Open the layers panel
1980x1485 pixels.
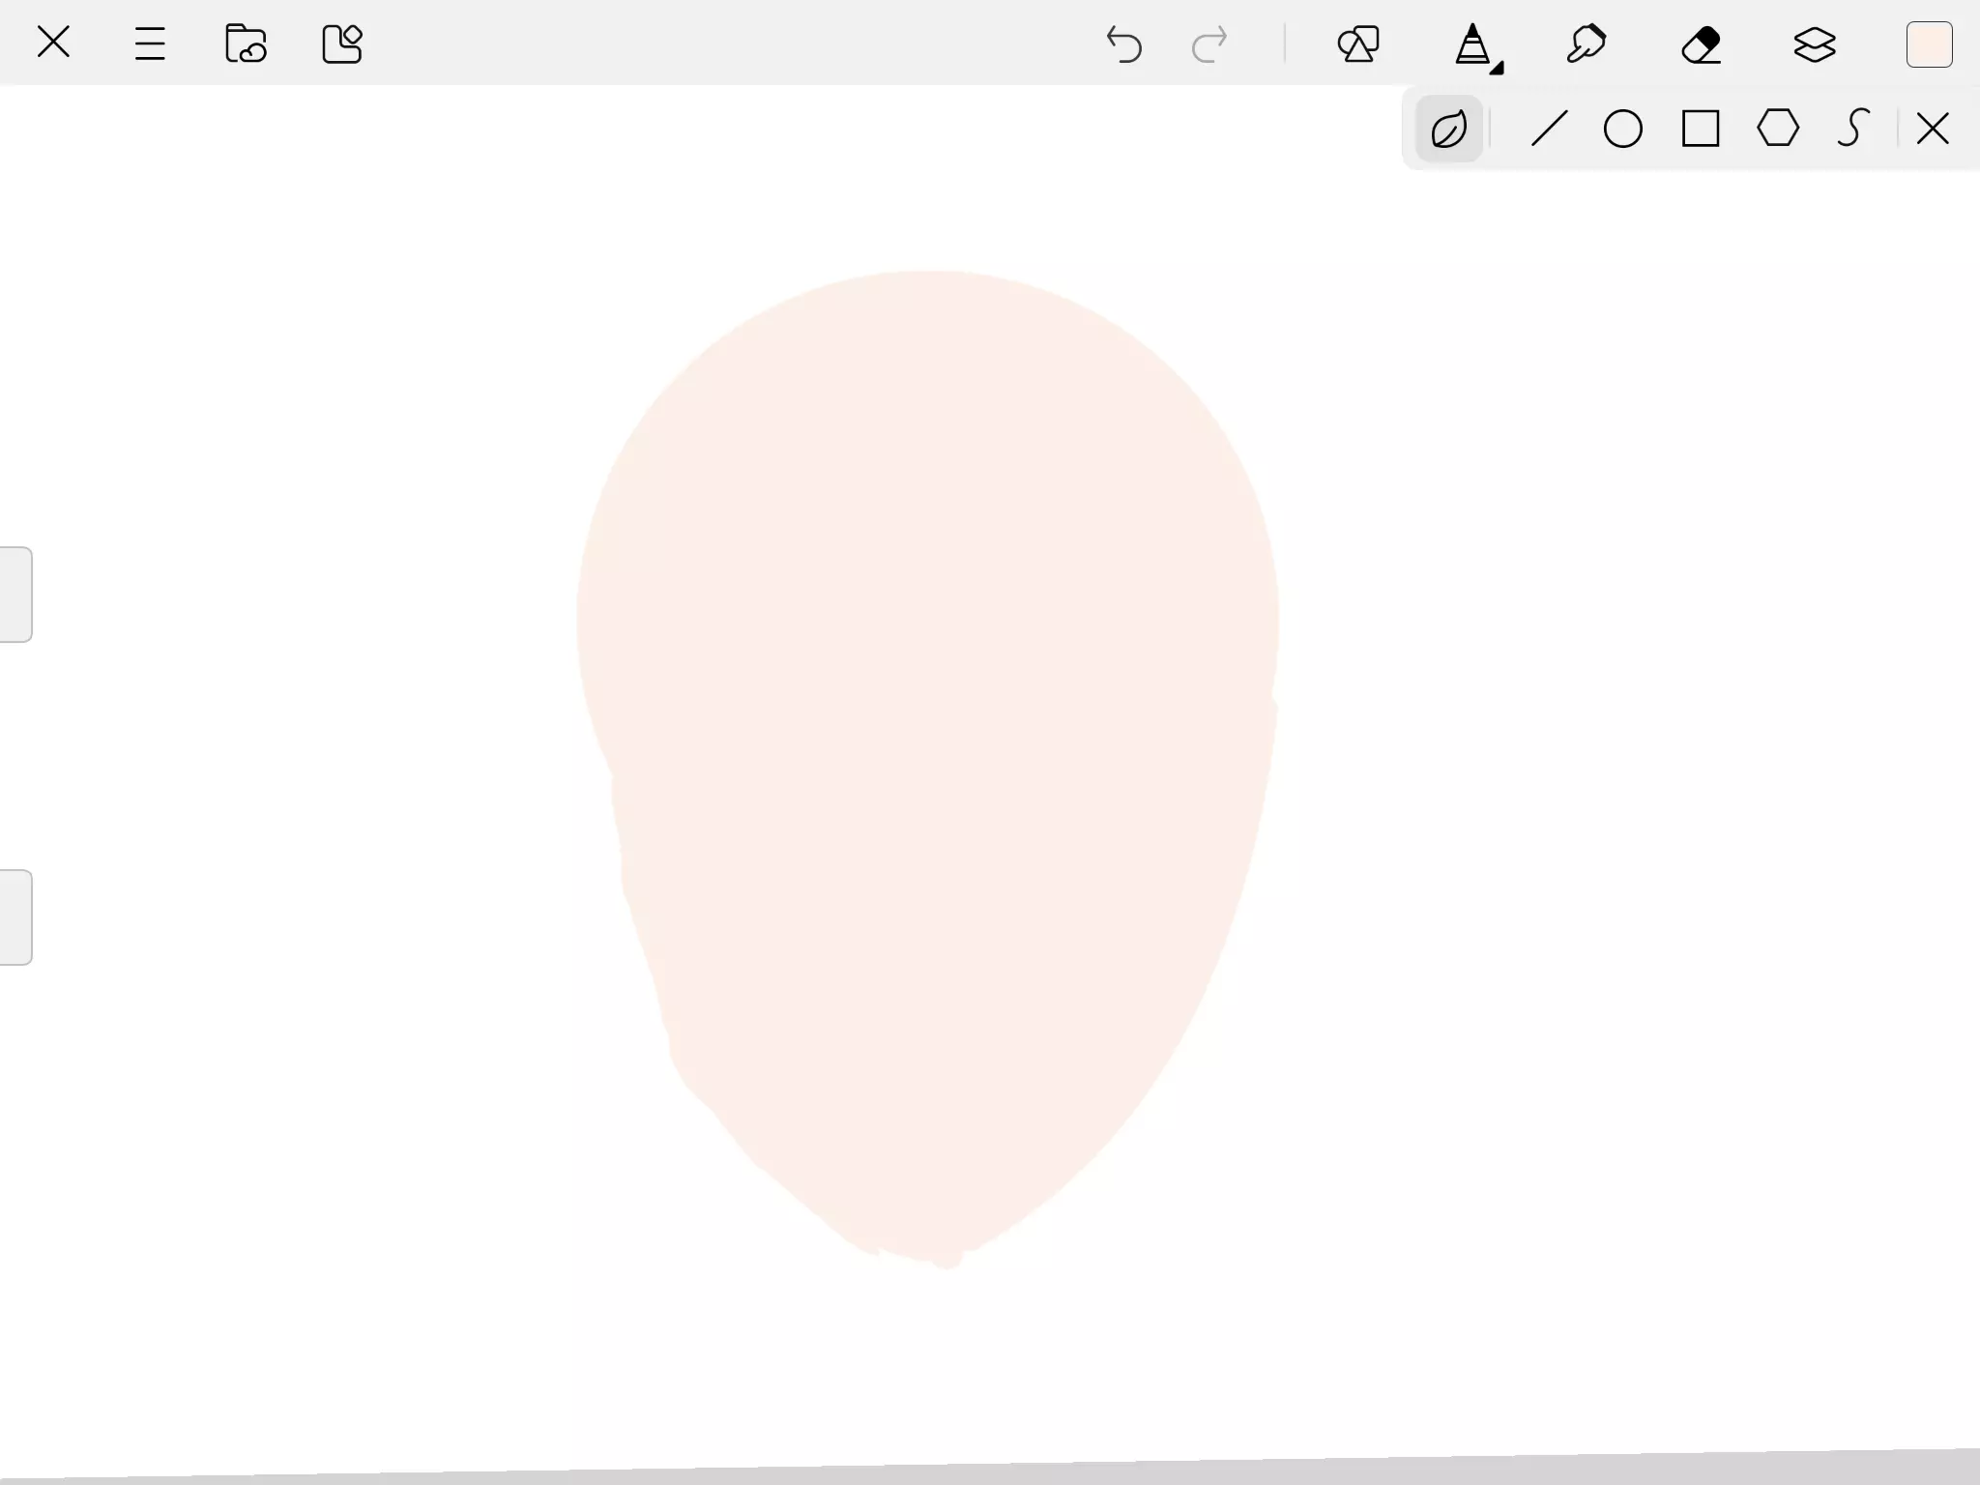tap(1815, 44)
